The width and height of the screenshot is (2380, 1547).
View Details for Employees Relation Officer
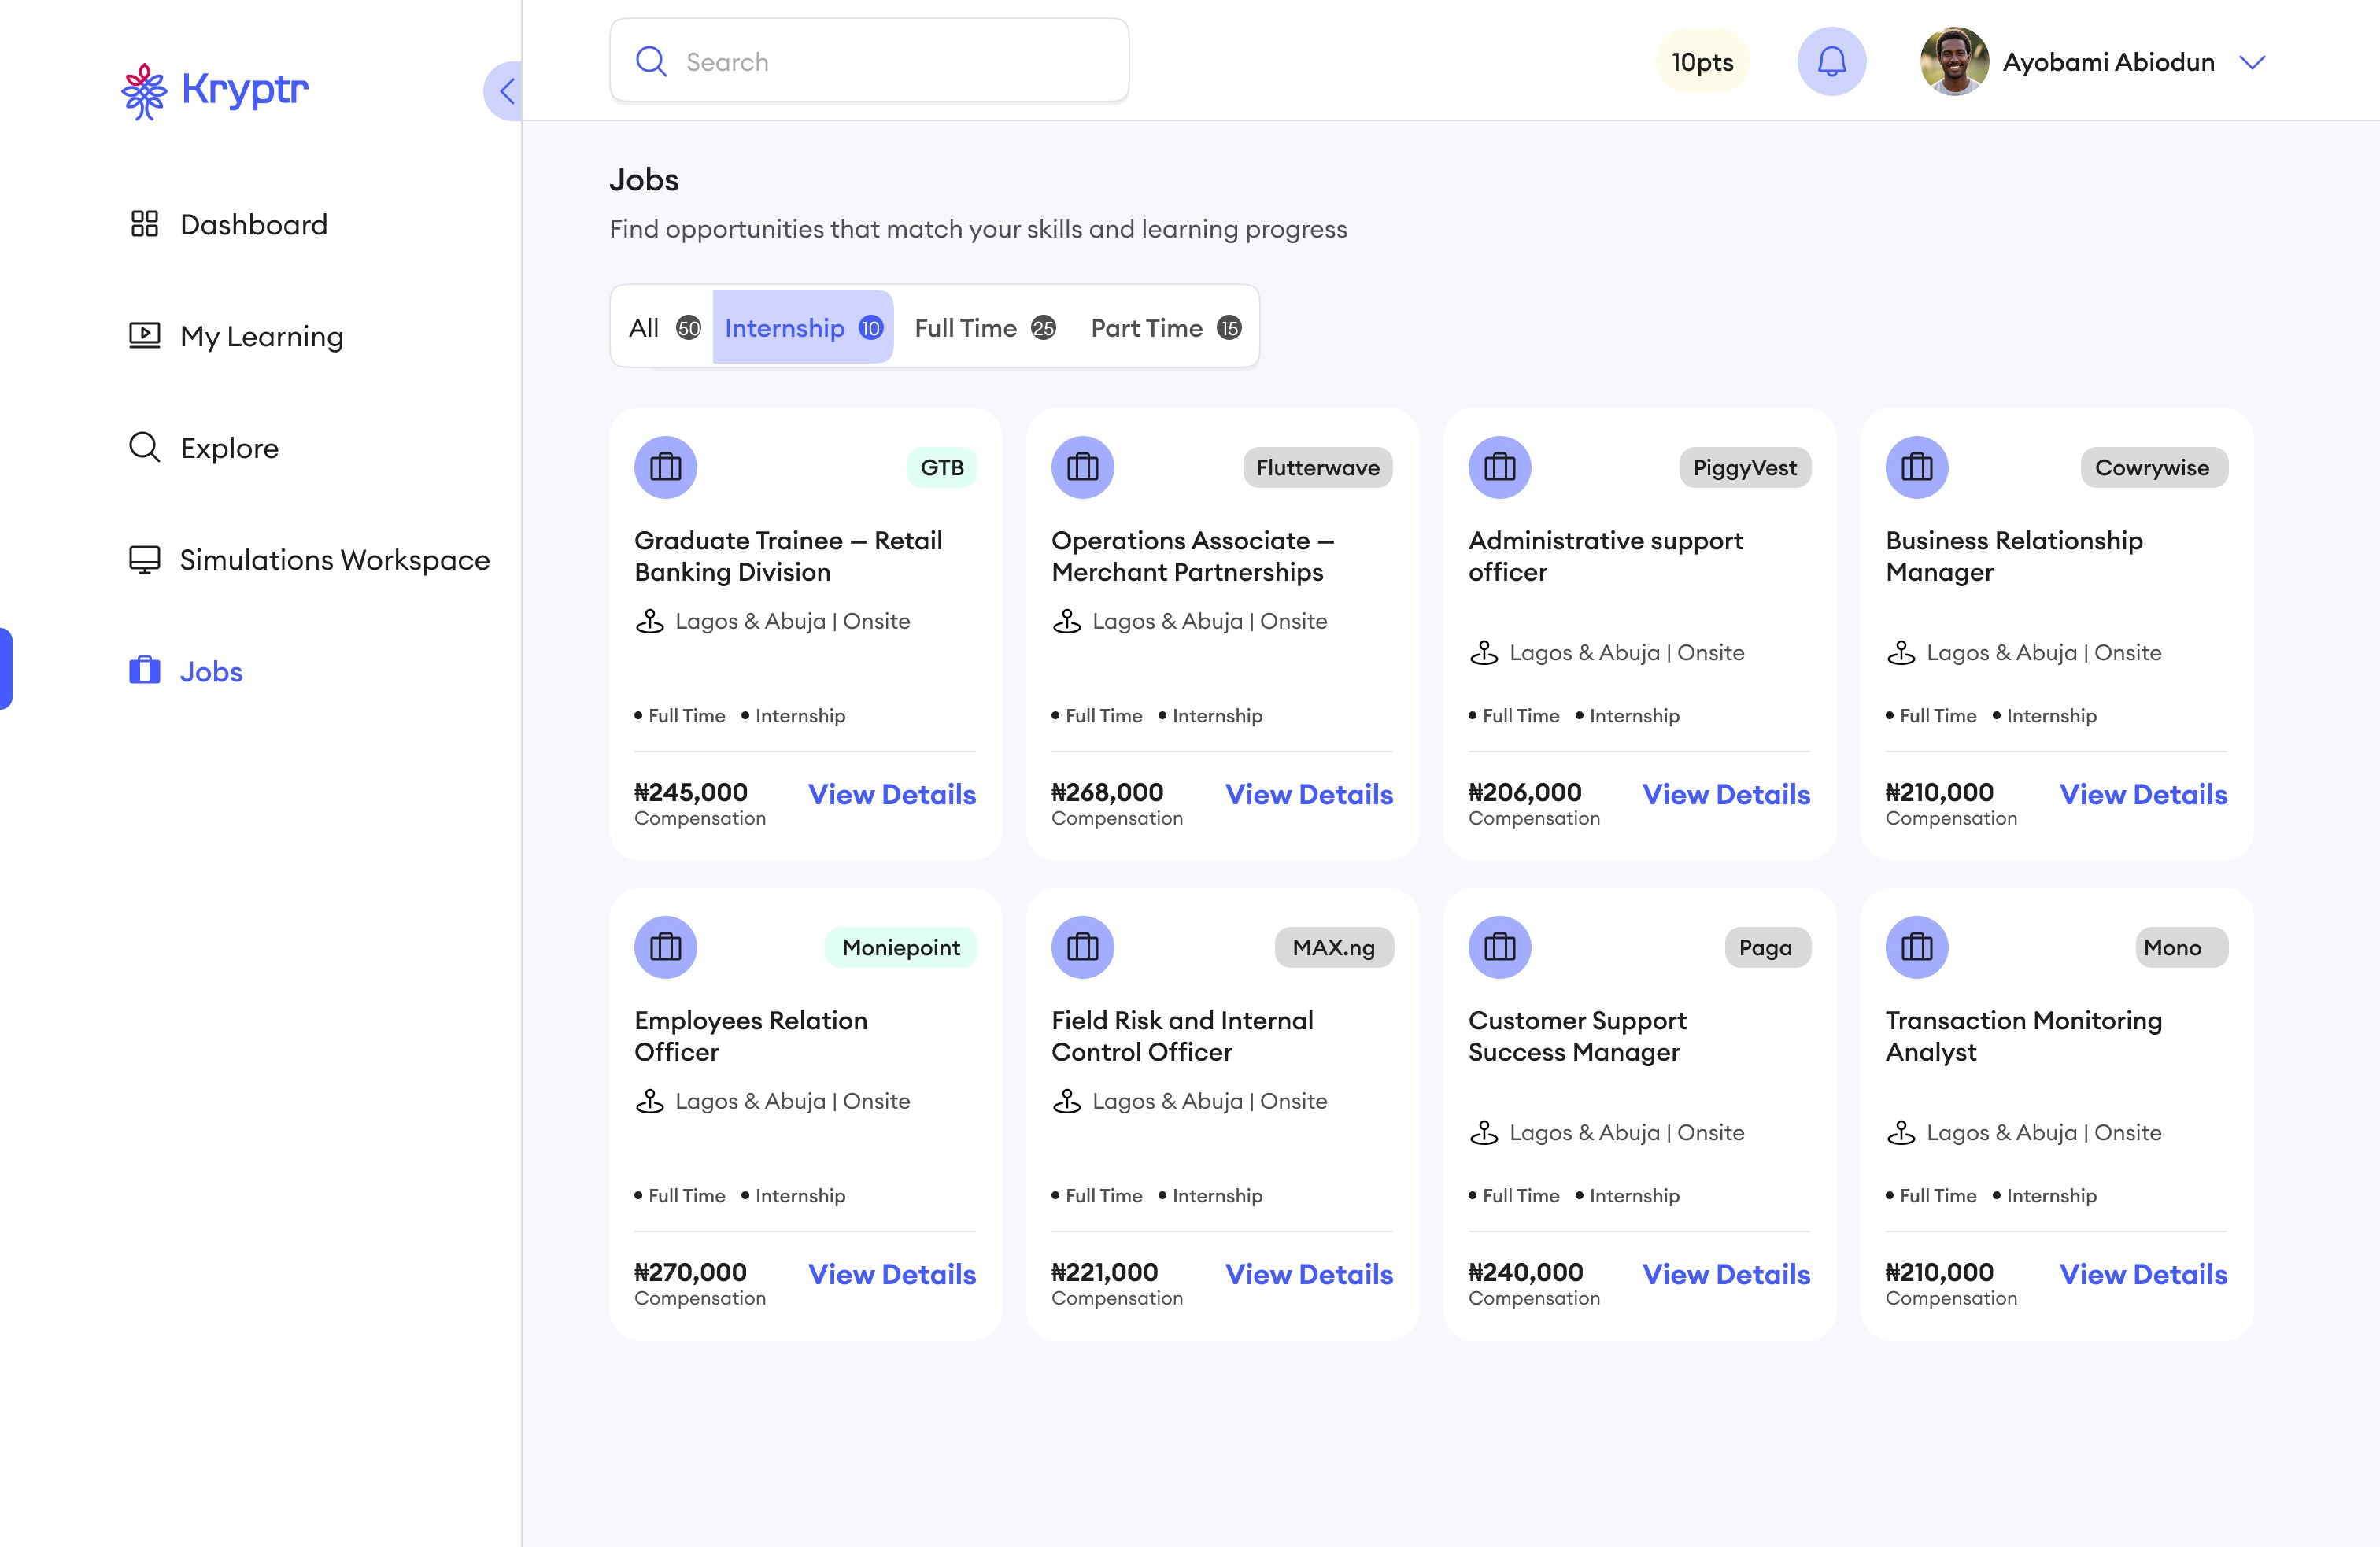click(x=892, y=1274)
